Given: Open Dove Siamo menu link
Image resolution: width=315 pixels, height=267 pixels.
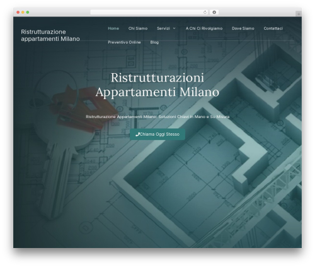Looking at the screenshot, I should pos(243,28).
